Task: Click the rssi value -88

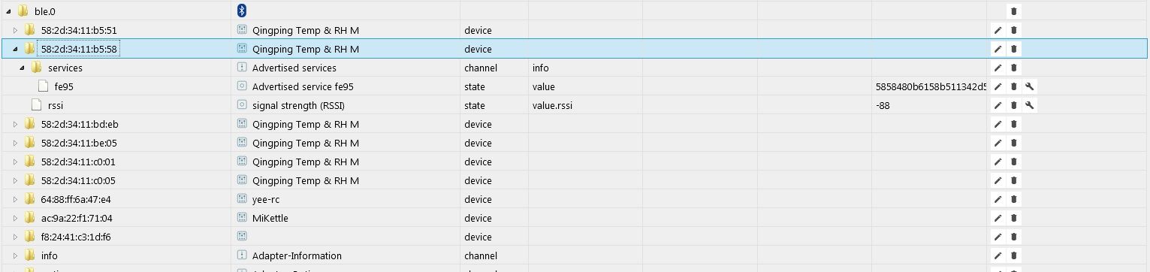Action: [883, 105]
